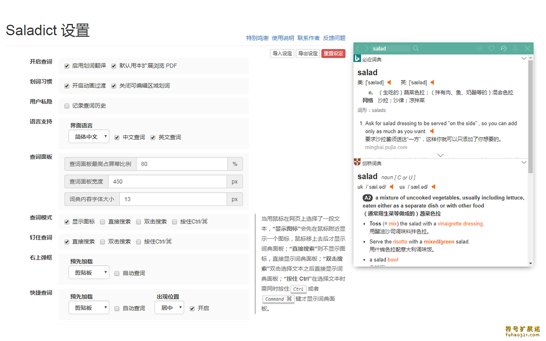Play the UK pronunciation in Cambridge dictionary
The height and width of the screenshot is (341, 546).
(x=391, y=187)
